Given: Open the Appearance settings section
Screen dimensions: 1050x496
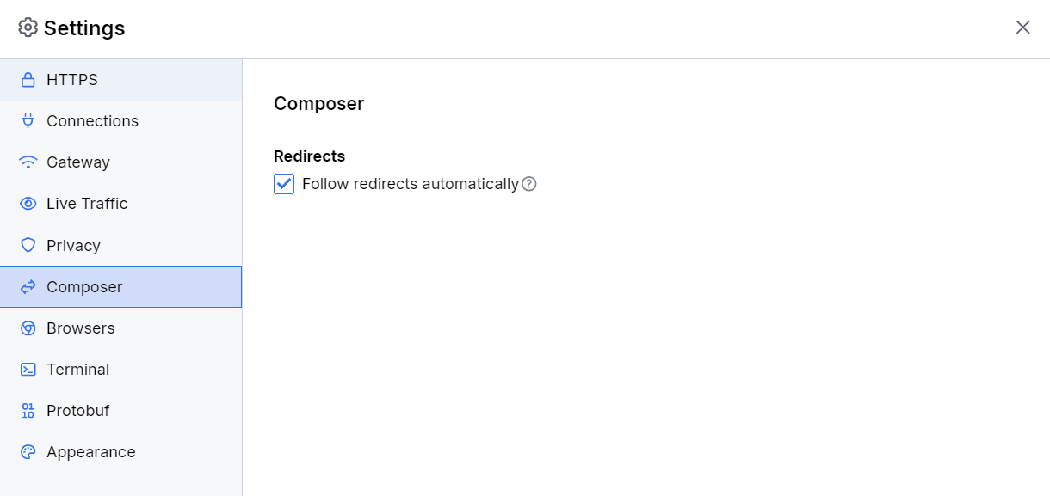Looking at the screenshot, I should click(90, 451).
